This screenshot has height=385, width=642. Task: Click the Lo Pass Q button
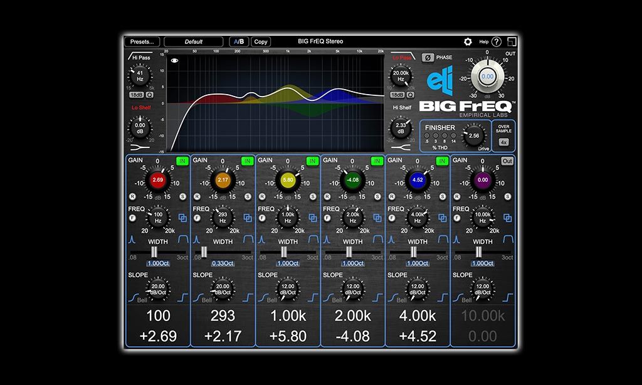[x=411, y=95]
